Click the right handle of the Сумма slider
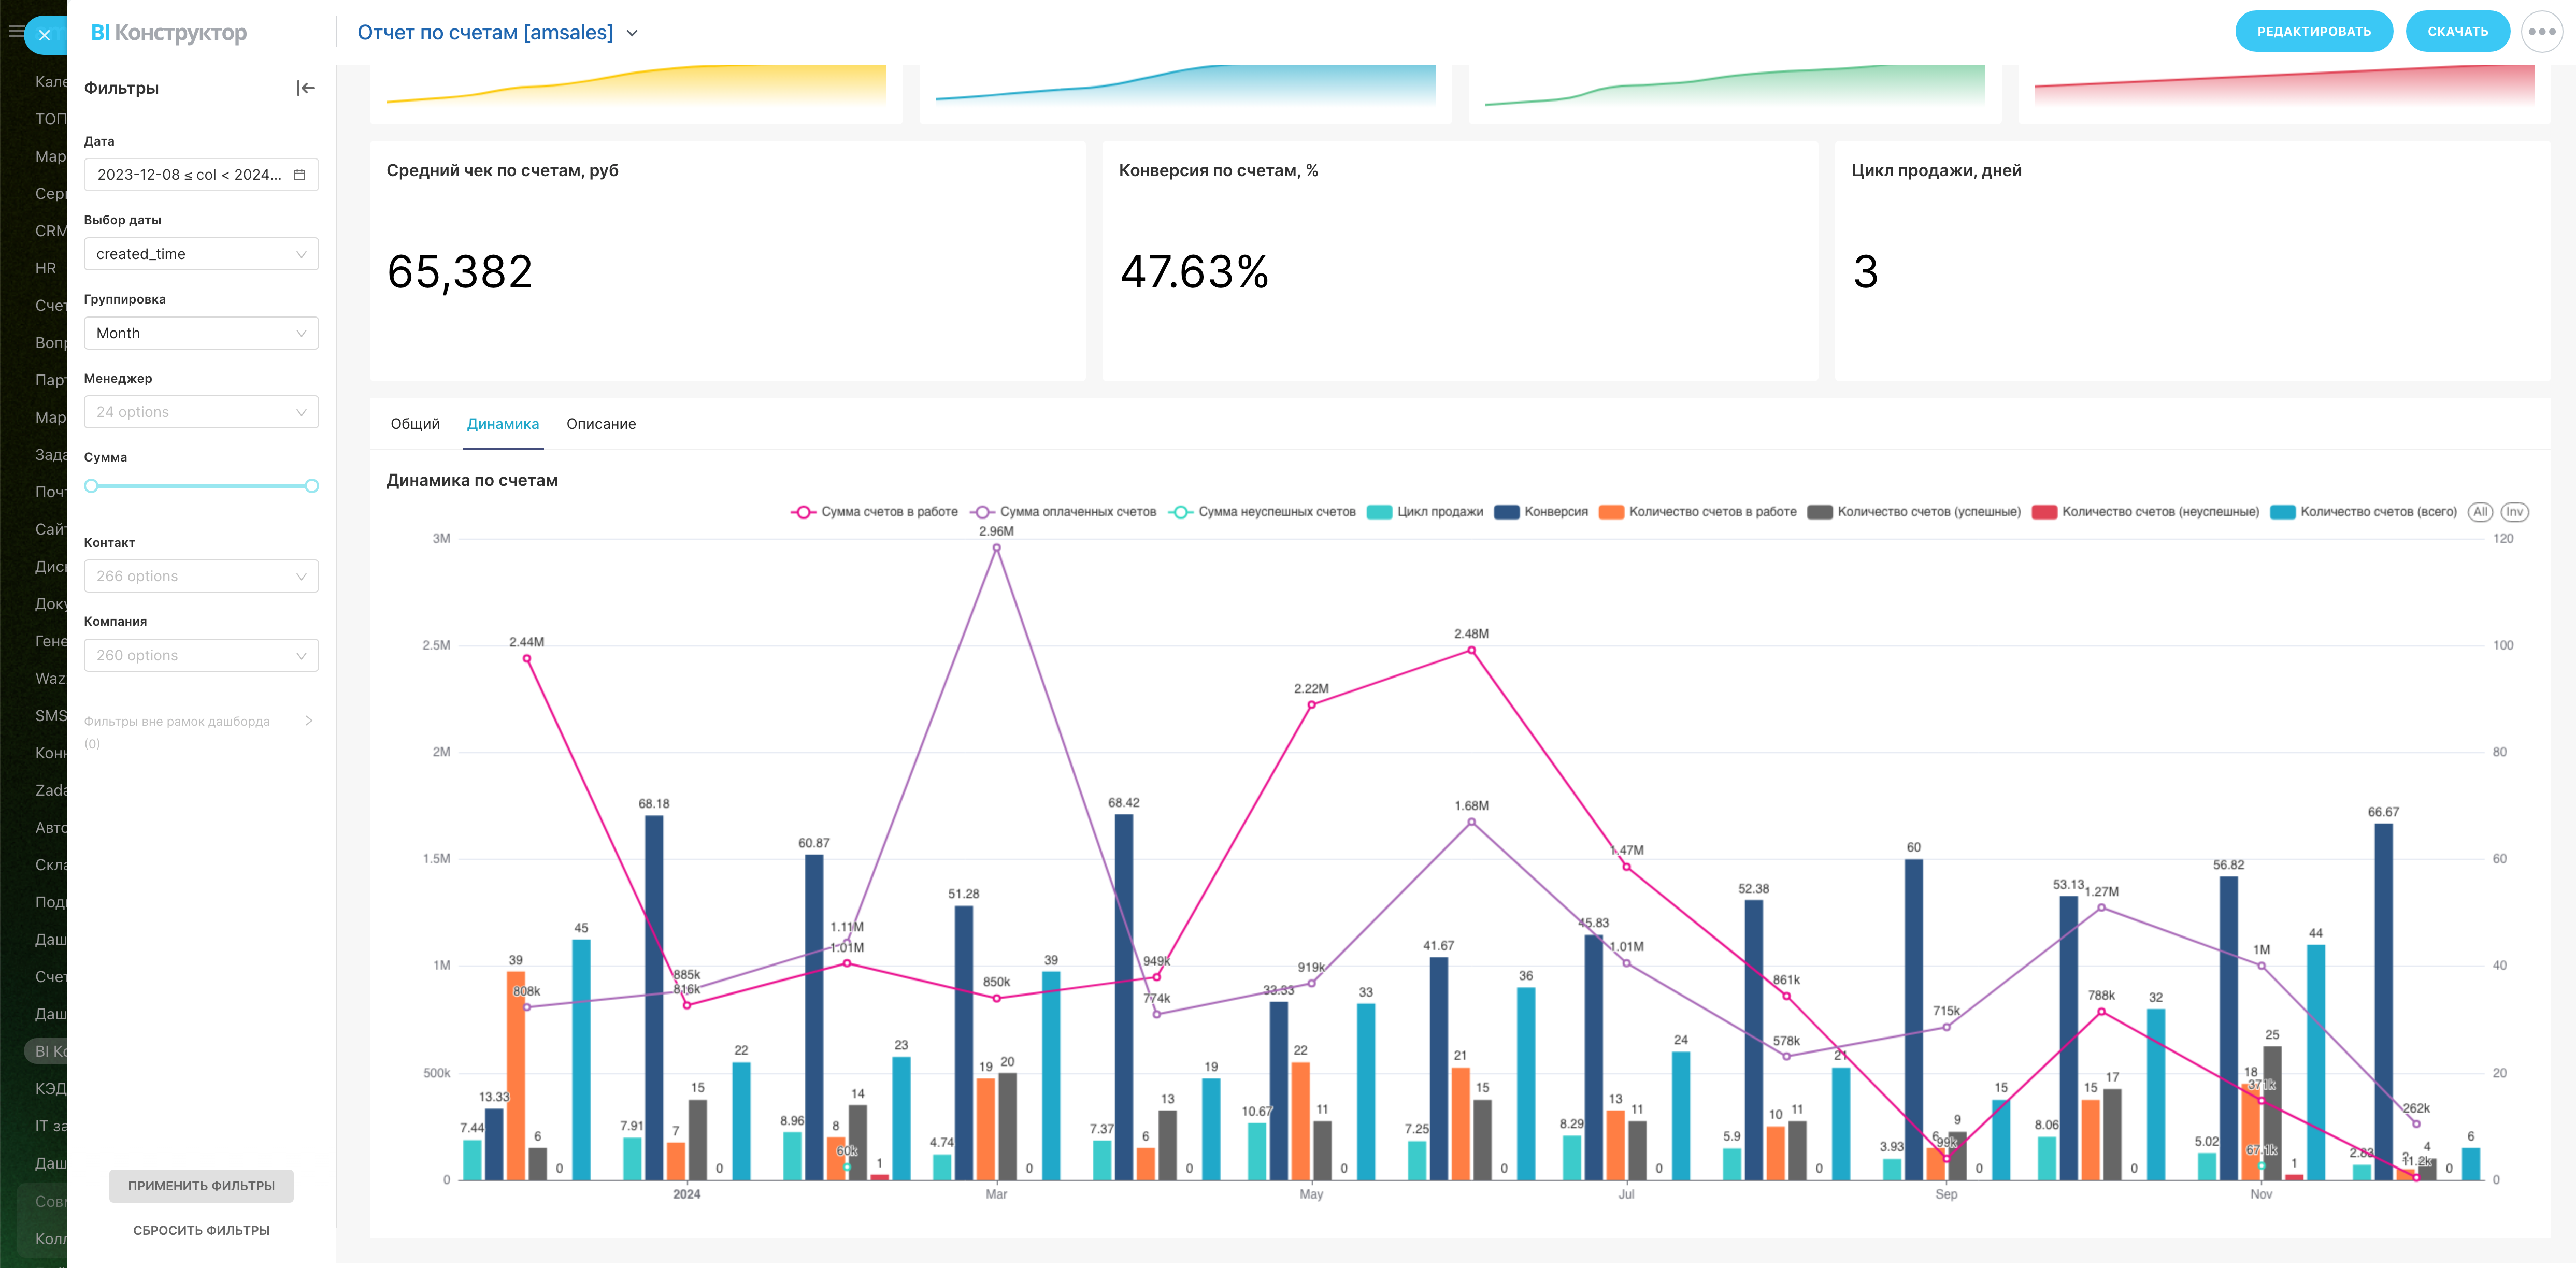The width and height of the screenshot is (2576, 1268). (312, 486)
